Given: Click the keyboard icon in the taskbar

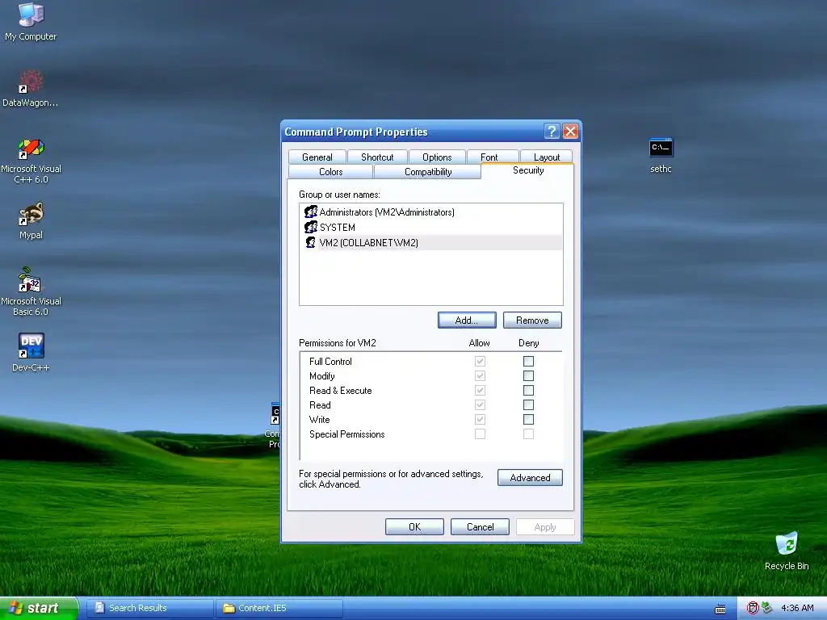Looking at the screenshot, I should pos(720,609).
